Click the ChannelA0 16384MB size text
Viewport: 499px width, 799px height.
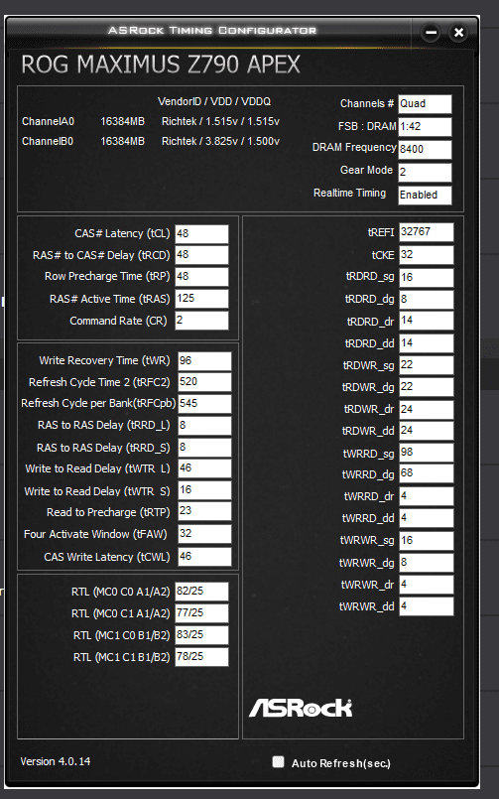coord(122,121)
